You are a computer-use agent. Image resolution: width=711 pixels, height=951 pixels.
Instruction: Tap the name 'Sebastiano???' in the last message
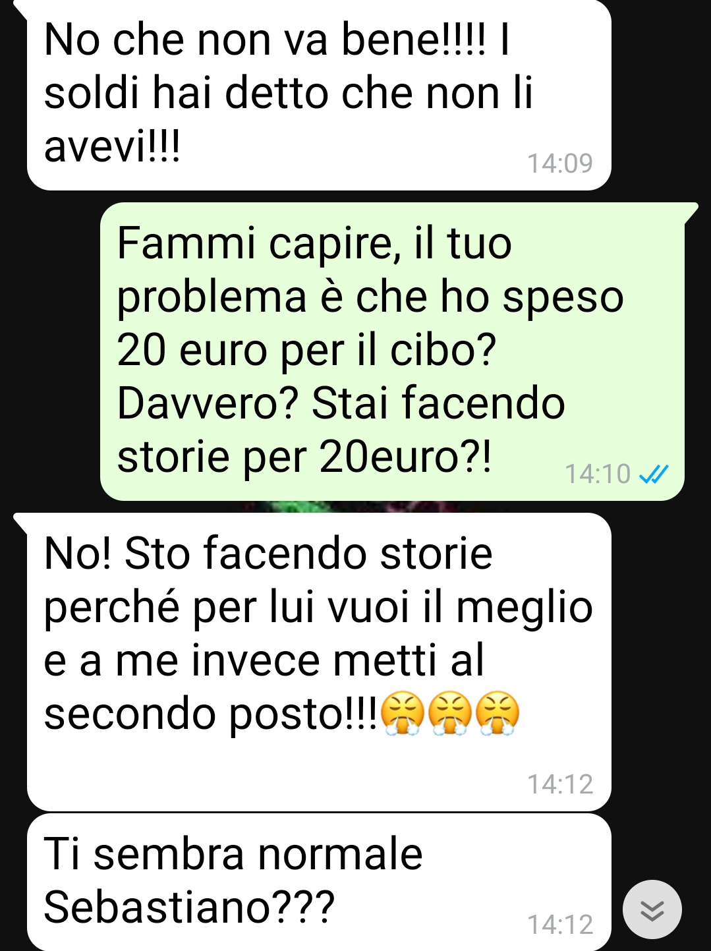click(189, 907)
